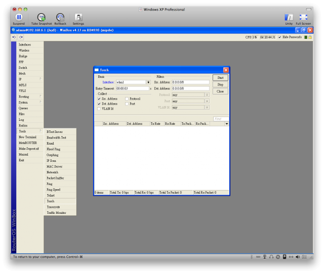This screenshot has height=274, width=324.
Task: Click Exit in WinBox menu
Action: [30, 160]
